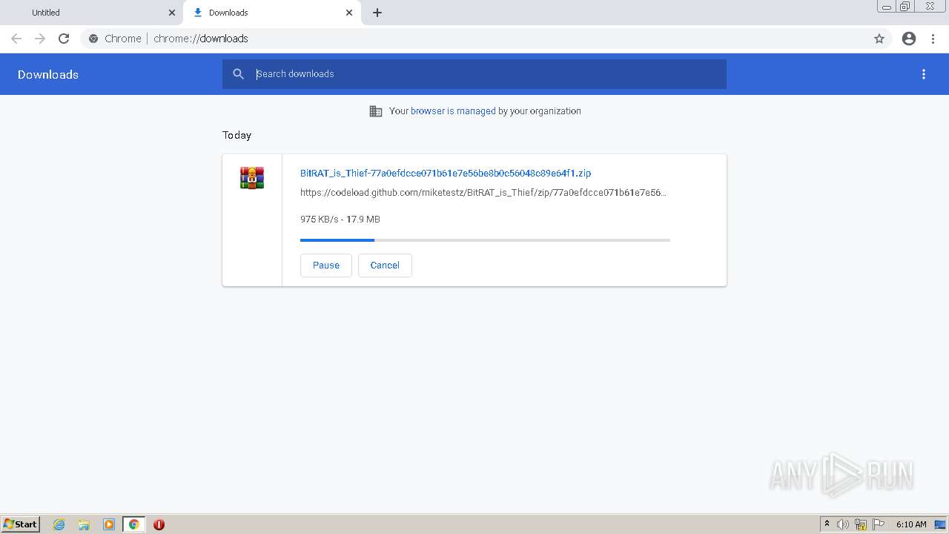Click the download indicator icon on Downloads tab
The width and height of the screenshot is (949, 534).
pyautogui.click(x=198, y=13)
